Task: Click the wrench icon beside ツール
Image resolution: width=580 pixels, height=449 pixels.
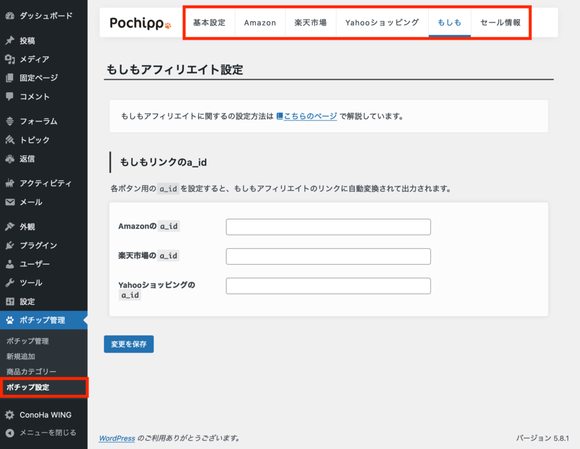Action: pos(10,283)
